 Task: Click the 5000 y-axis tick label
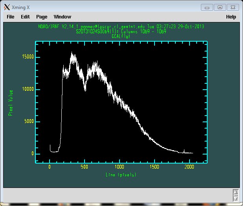click(x=29, y=121)
